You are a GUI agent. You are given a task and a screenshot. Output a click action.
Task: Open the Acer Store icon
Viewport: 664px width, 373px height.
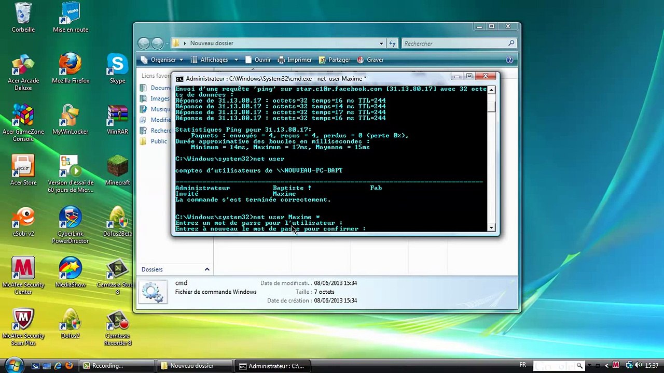23,170
